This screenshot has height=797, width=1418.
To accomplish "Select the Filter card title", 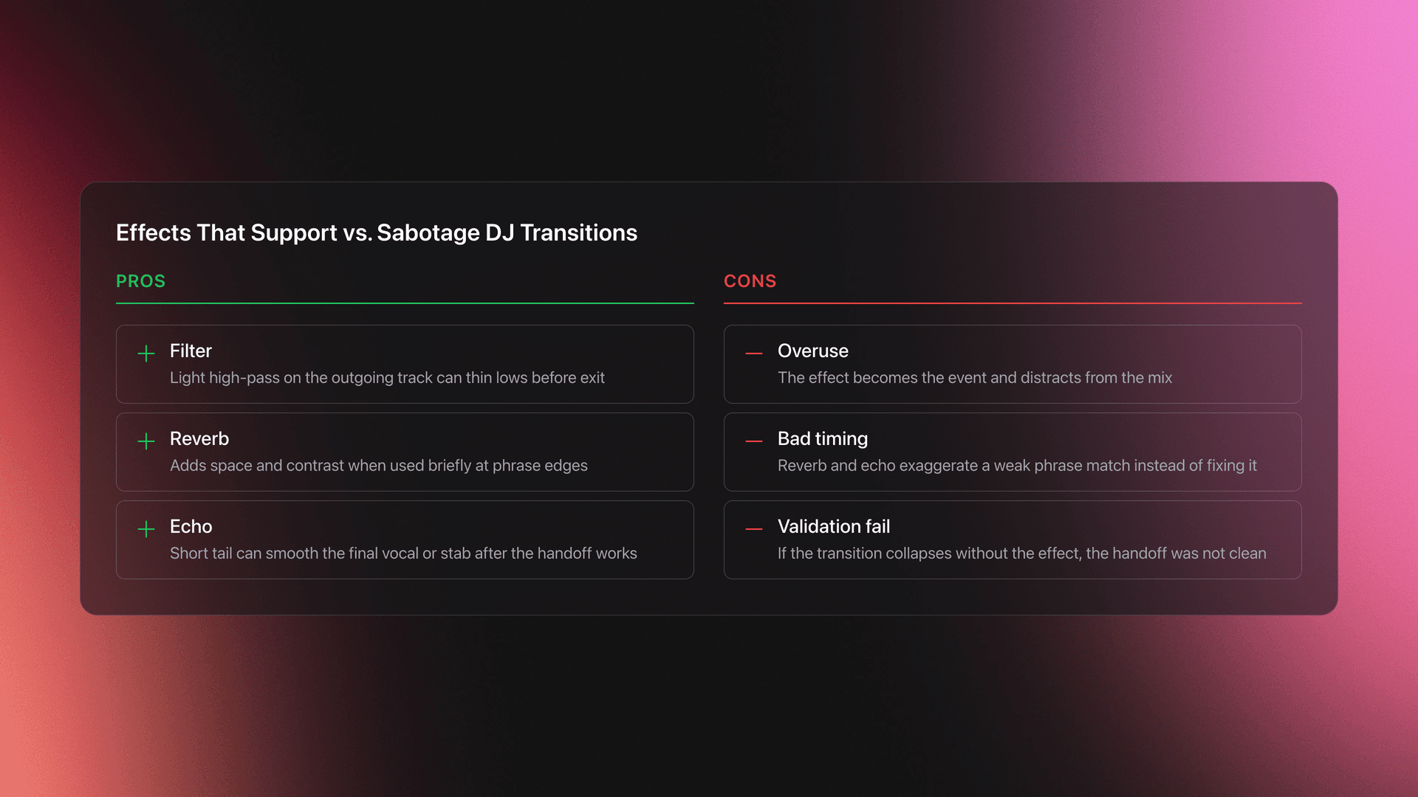I will coord(191,351).
